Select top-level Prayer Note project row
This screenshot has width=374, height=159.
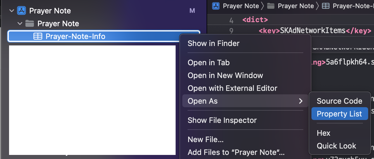point(104,11)
